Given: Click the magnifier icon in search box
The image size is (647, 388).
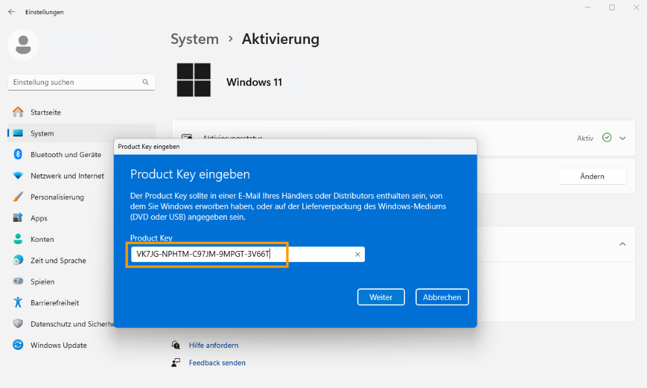Looking at the screenshot, I should click(146, 82).
